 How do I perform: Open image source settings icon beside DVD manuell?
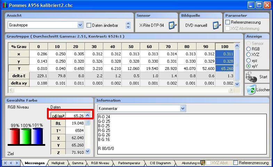pos(216,25)
